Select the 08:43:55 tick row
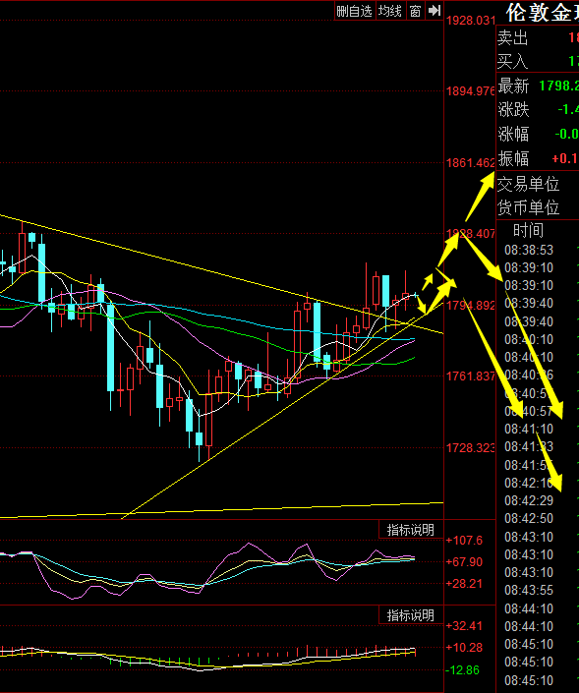The height and width of the screenshot is (693, 579). [x=529, y=590]
